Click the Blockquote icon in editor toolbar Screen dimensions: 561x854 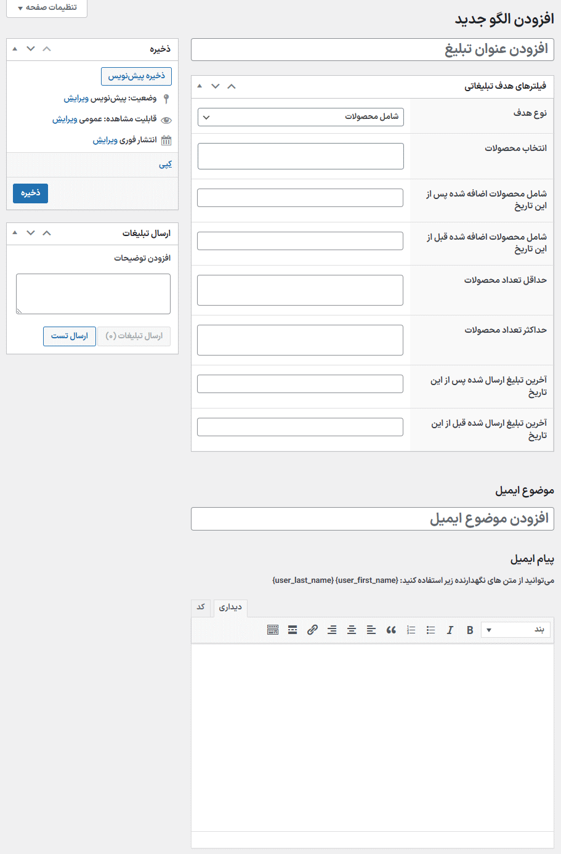point(391,630)
